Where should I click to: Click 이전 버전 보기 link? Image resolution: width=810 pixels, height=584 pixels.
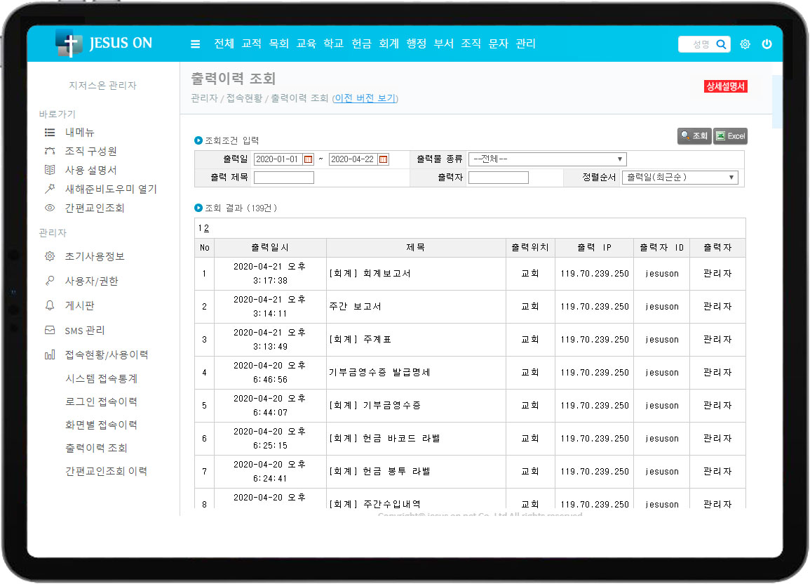point(365,98)
